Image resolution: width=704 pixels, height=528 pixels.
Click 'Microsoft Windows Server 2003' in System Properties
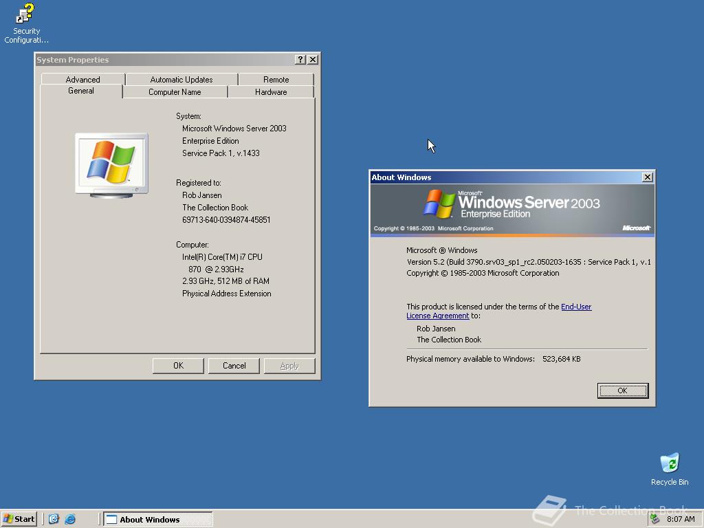pos(234,129)
